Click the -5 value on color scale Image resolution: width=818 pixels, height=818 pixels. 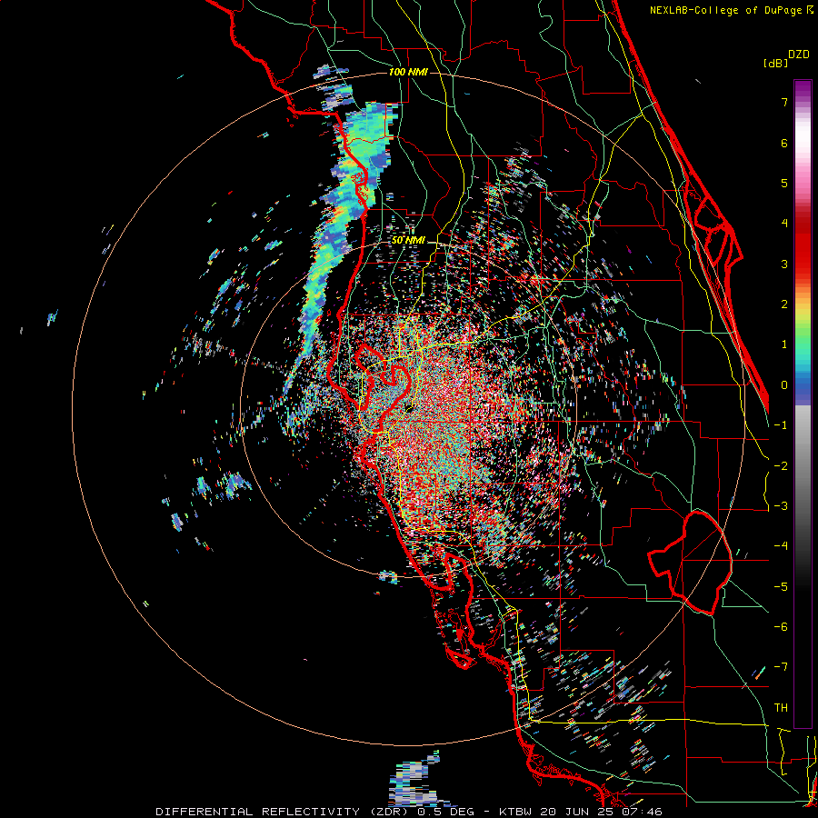781,587
